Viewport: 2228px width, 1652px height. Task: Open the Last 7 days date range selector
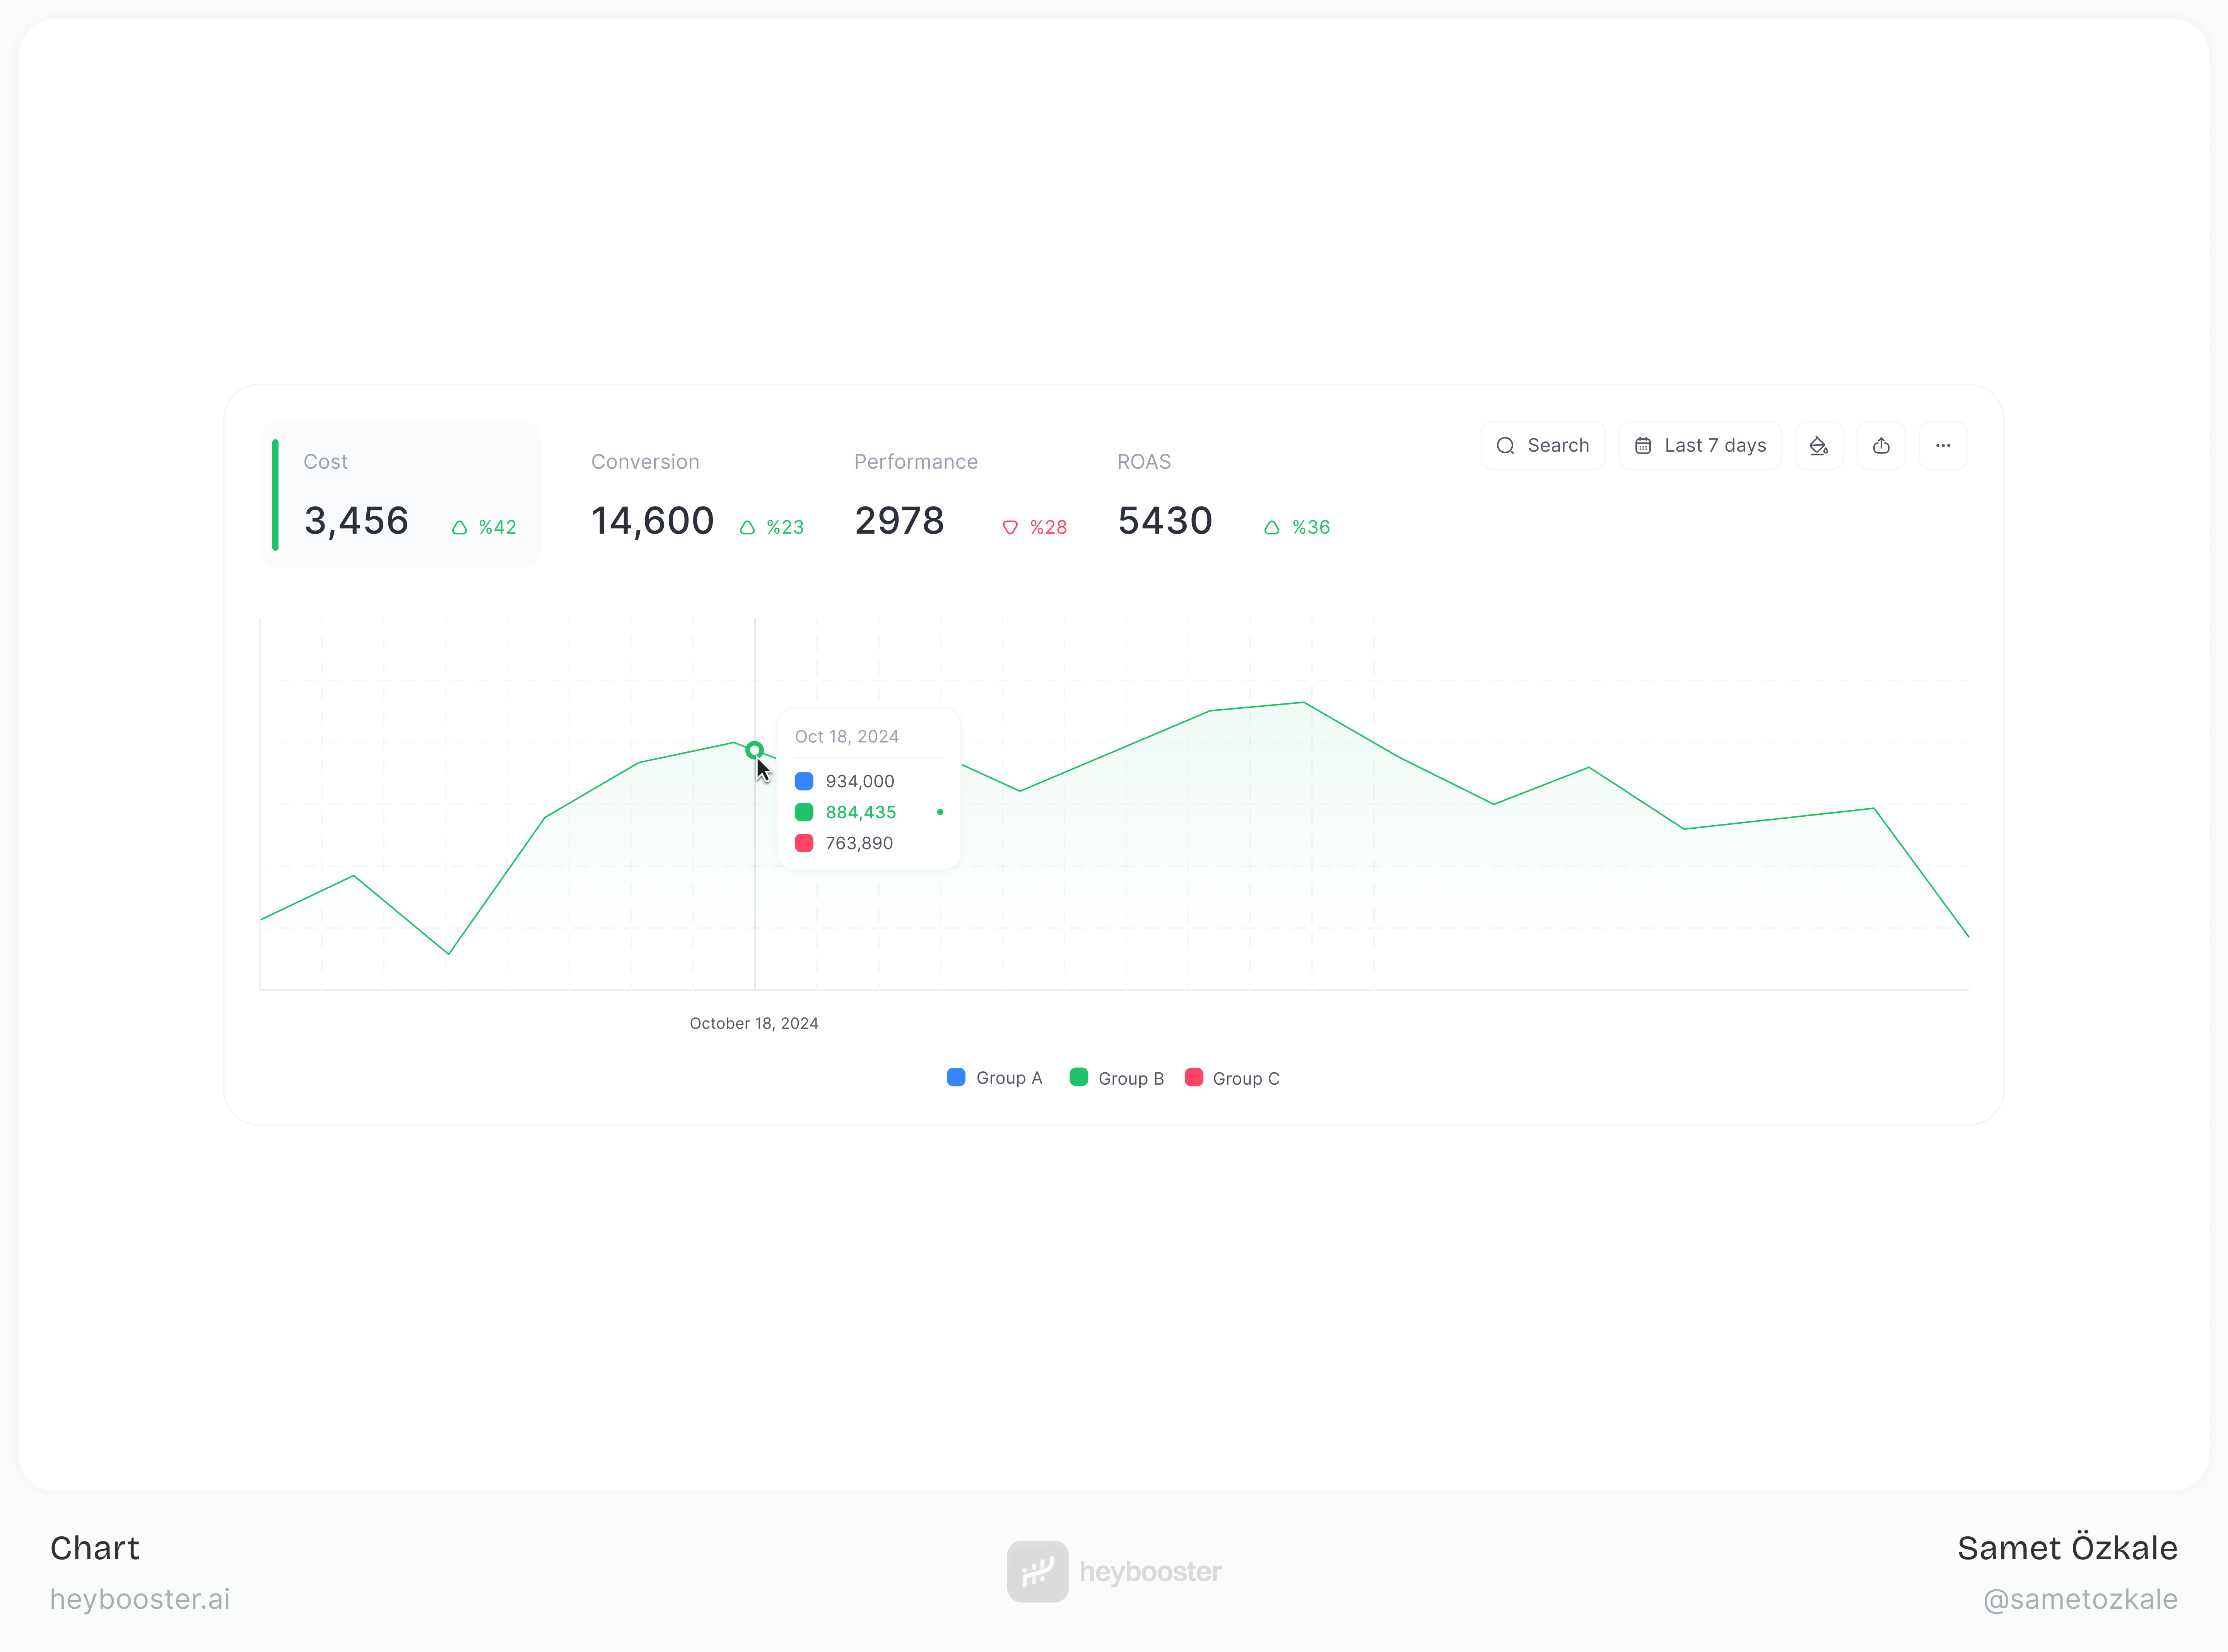click(1700, 445)
